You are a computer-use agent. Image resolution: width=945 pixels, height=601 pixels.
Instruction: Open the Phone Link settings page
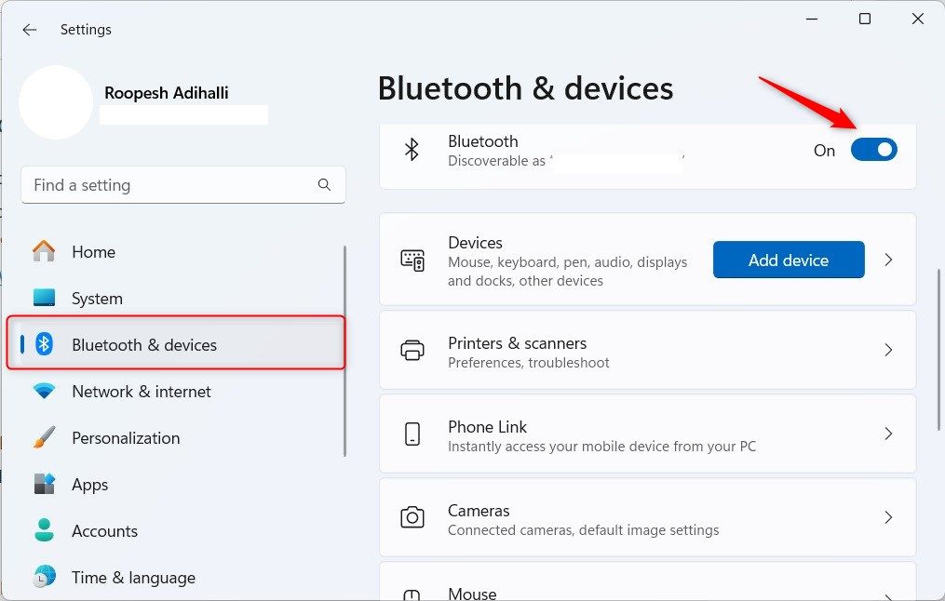pos(887,434)
